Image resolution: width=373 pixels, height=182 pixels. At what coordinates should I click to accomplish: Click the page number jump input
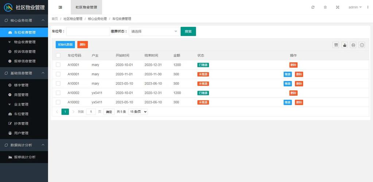[91, 112]
